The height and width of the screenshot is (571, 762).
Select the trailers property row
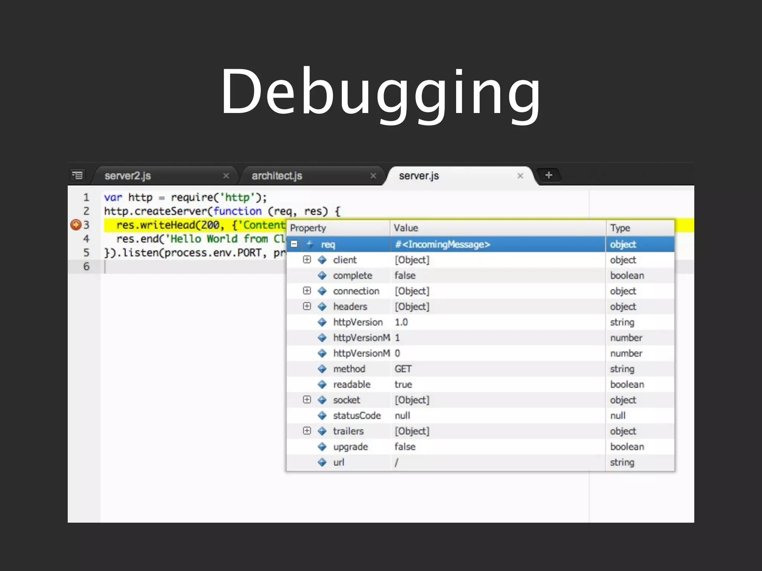[x=480, y=431]
